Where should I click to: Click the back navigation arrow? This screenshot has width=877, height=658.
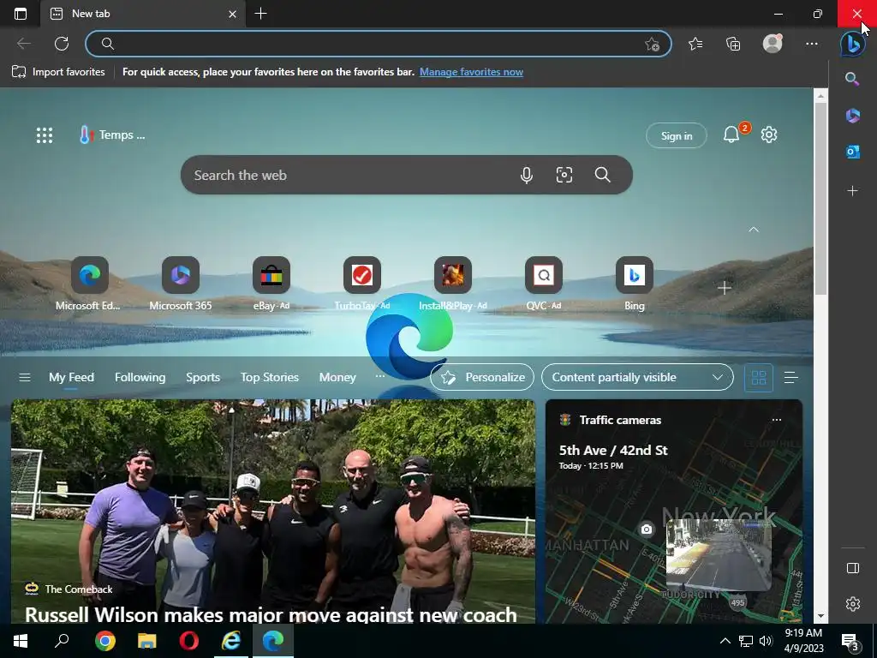point(23,44)
